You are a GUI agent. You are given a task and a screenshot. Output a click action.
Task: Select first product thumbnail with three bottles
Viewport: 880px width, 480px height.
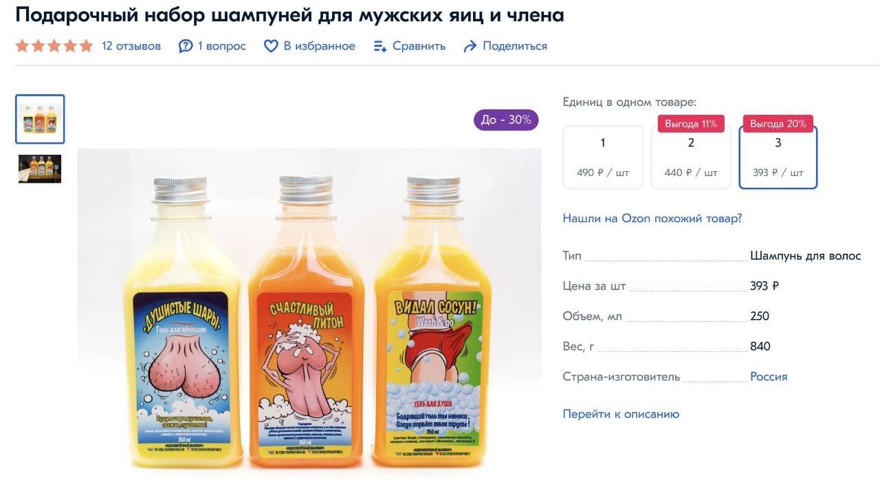(40, 119)
